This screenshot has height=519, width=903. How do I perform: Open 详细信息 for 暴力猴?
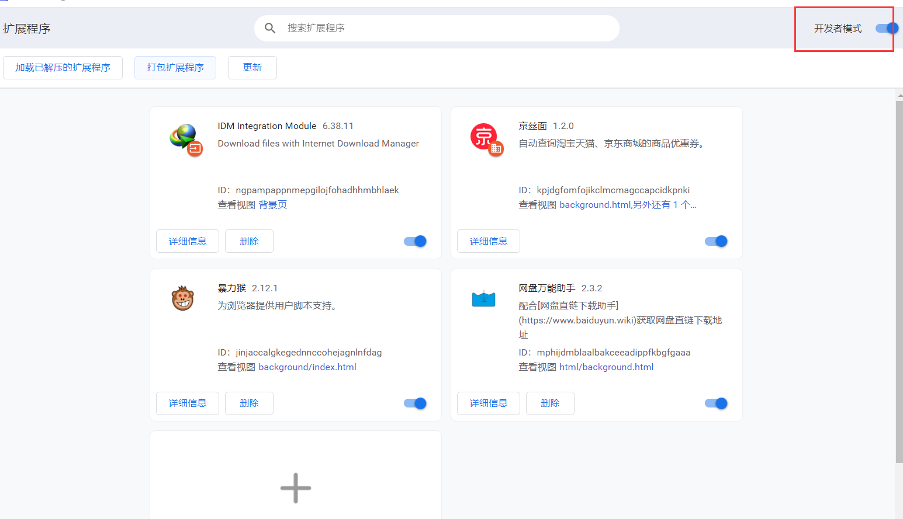(x=188, y=403)
